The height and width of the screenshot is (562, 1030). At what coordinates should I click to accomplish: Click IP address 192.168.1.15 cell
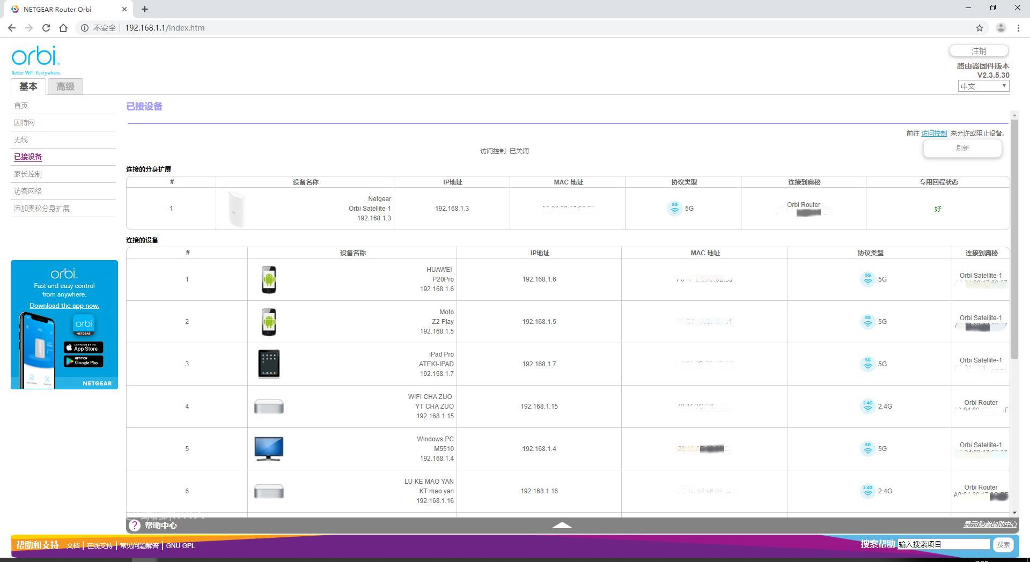[x=539, y=406]
